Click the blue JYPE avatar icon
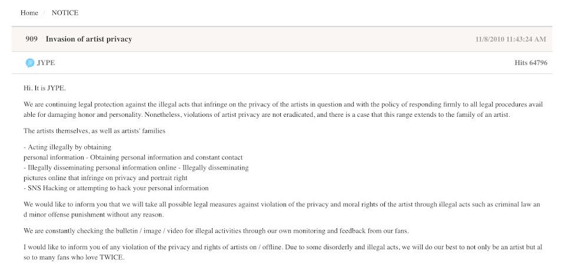565x274 pixels. click(x=30, y=63)
